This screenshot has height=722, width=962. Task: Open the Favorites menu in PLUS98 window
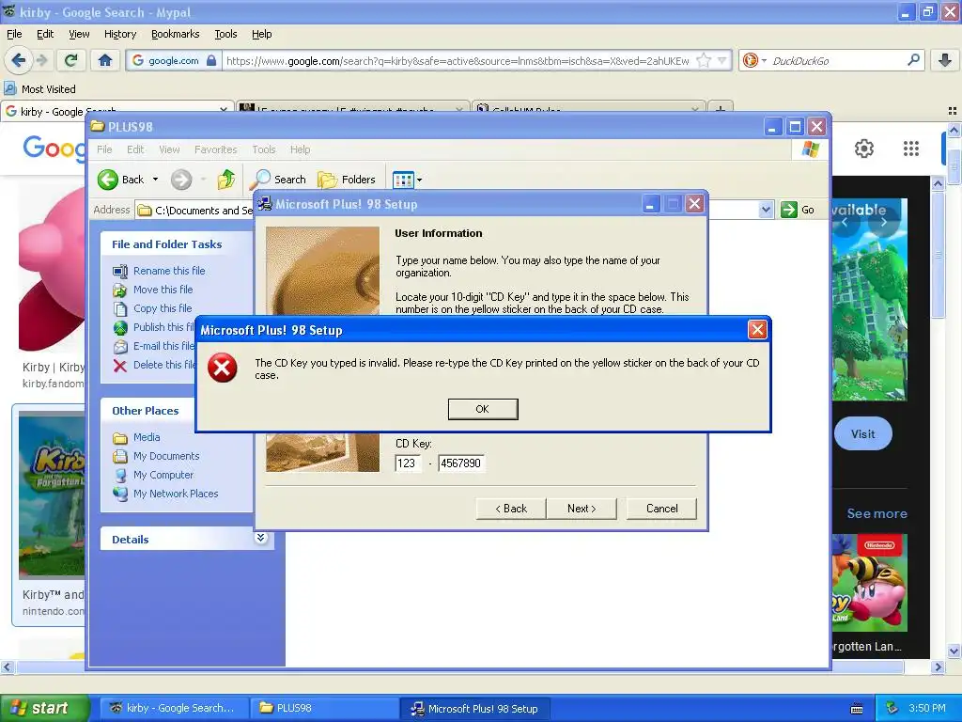click(215, 149)
